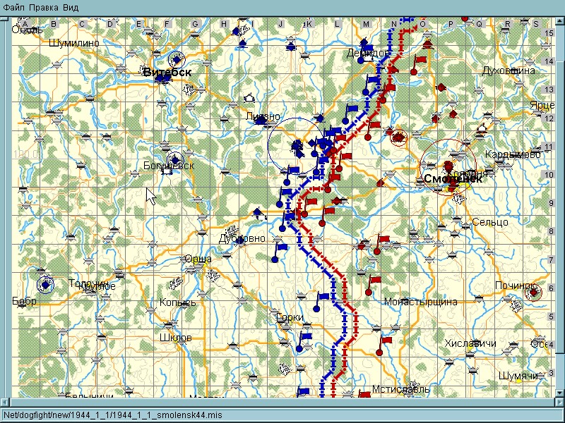Image resolution: width=565 pixels, height=423 pixels.
Task: Click the Витебск city label
Action: tap(167, 72)
